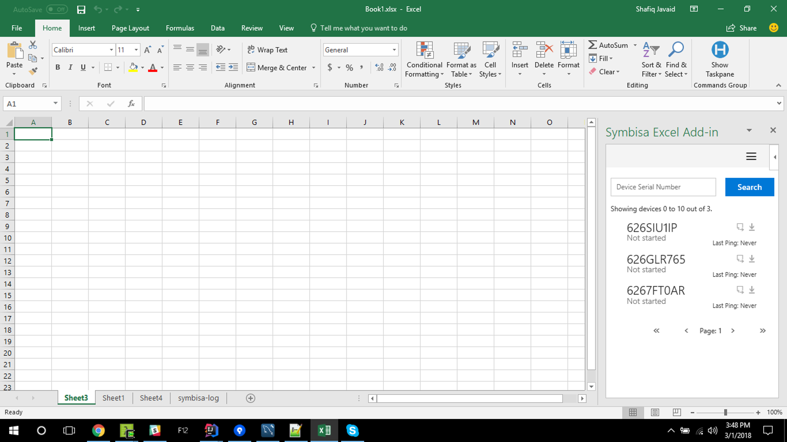
Task: Toggle Bold formatting
Action: tap(58, 68)
